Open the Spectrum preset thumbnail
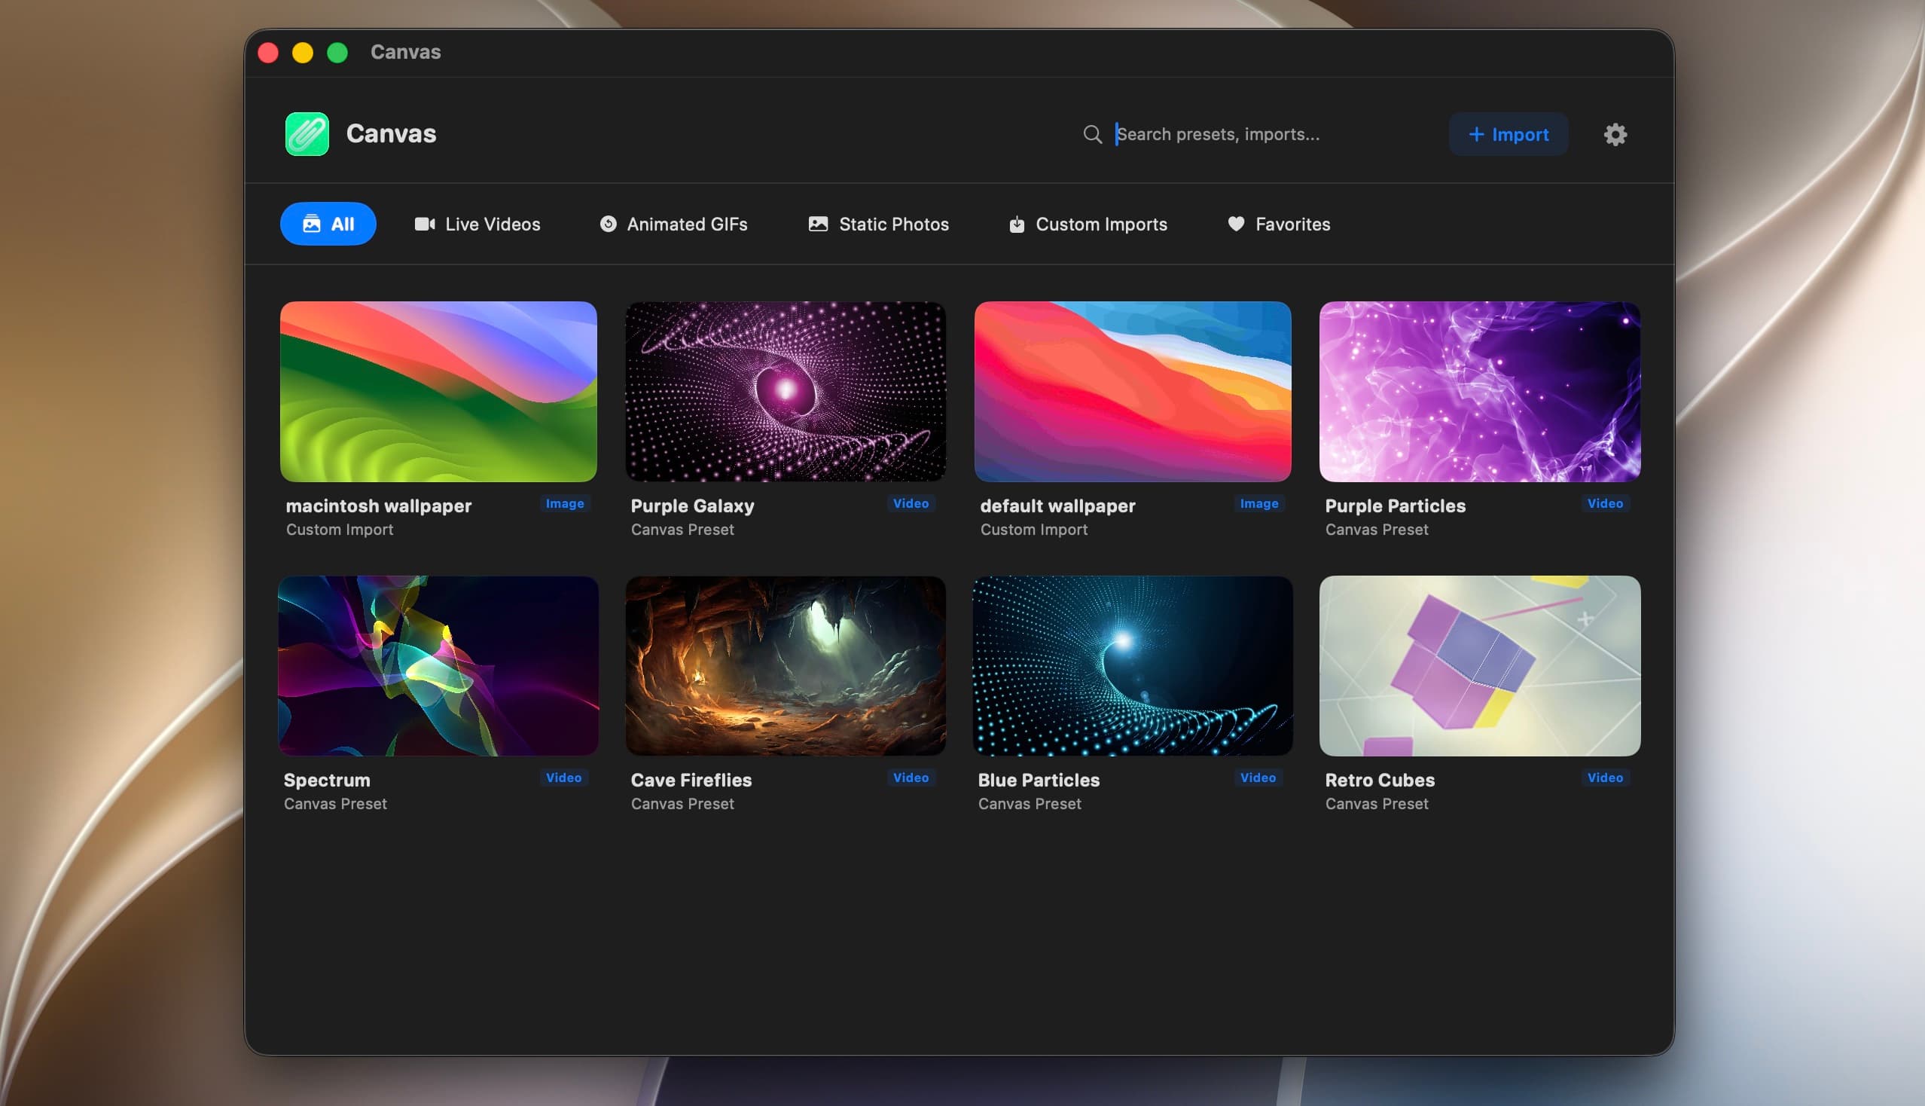The width and height of the screenshot is (1925, 1106). [x=438, y=666]
